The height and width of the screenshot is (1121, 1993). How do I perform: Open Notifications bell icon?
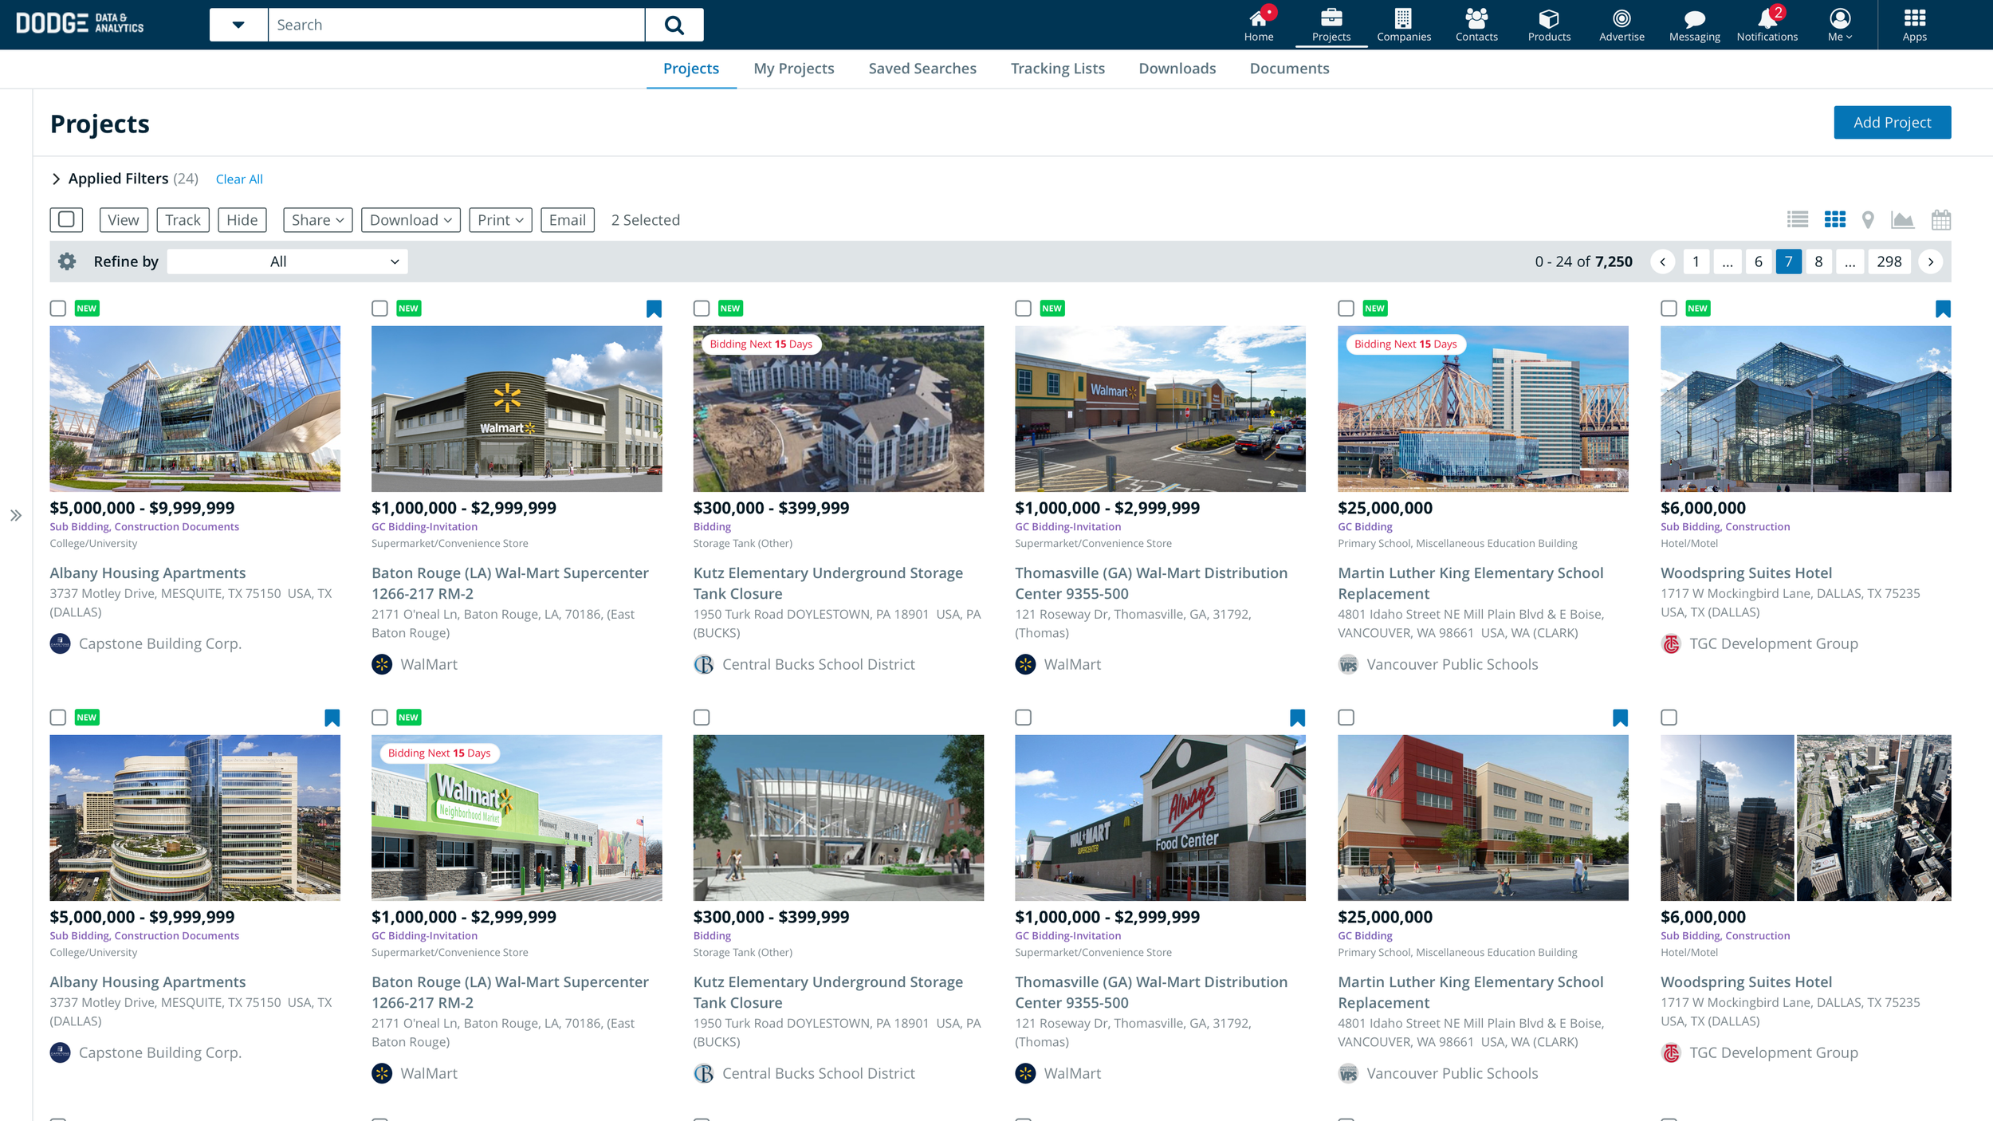point(1767,25)
